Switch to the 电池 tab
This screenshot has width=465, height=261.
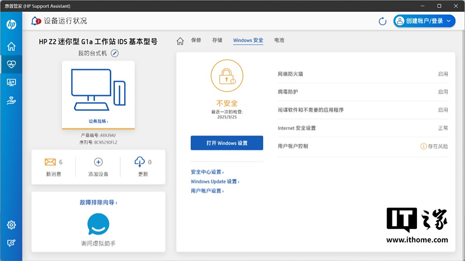(x=279, y=40)
